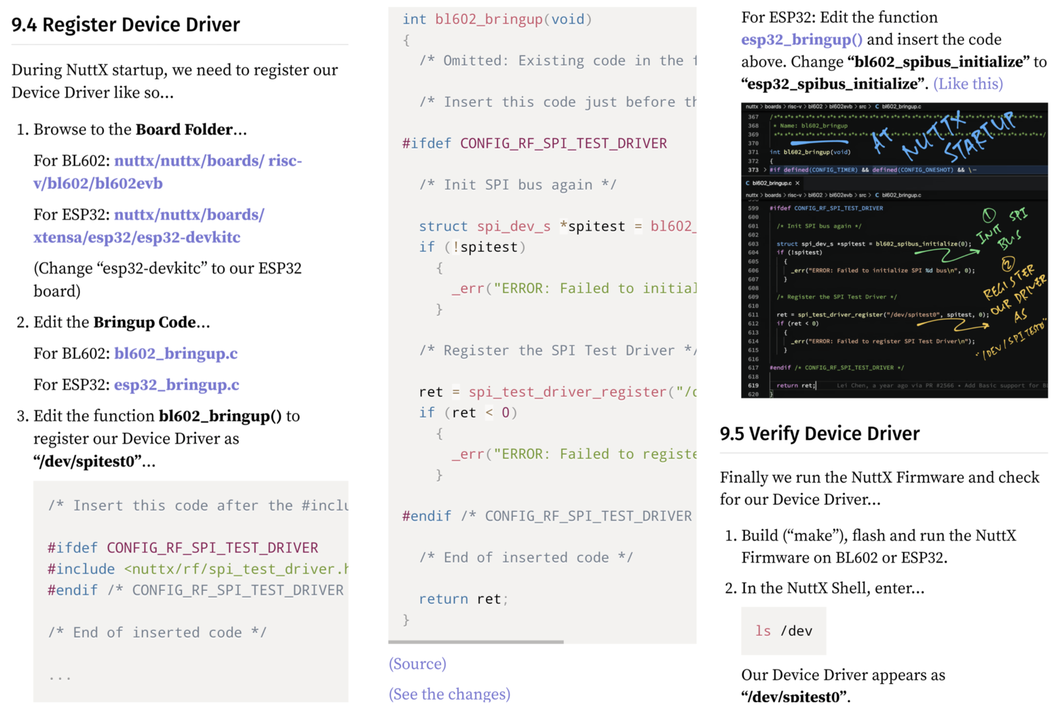The height and width of the screenshot is (709, 1064).
Task: Click the circled number 2 annotation
Action: pos(1008,264)
